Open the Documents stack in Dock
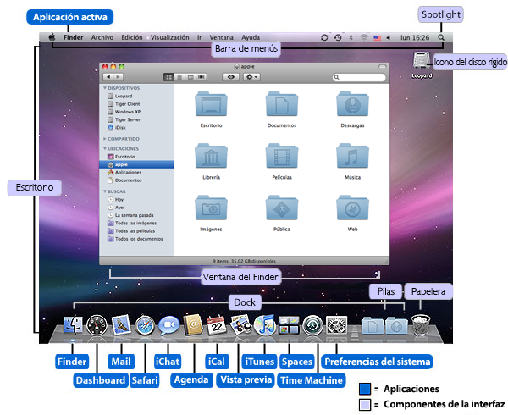This screenshot has height=415, width=508. point(373,325)
